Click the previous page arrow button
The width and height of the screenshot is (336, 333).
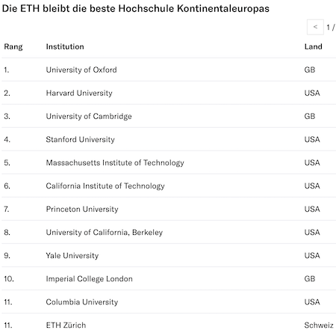pos(315,27)
